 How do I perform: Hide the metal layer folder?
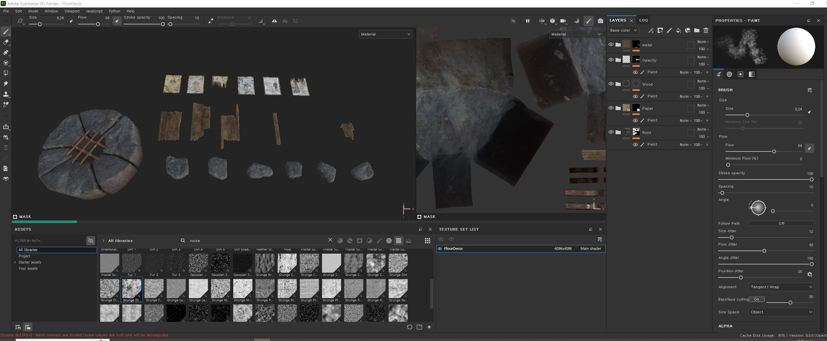coord(611,45)
